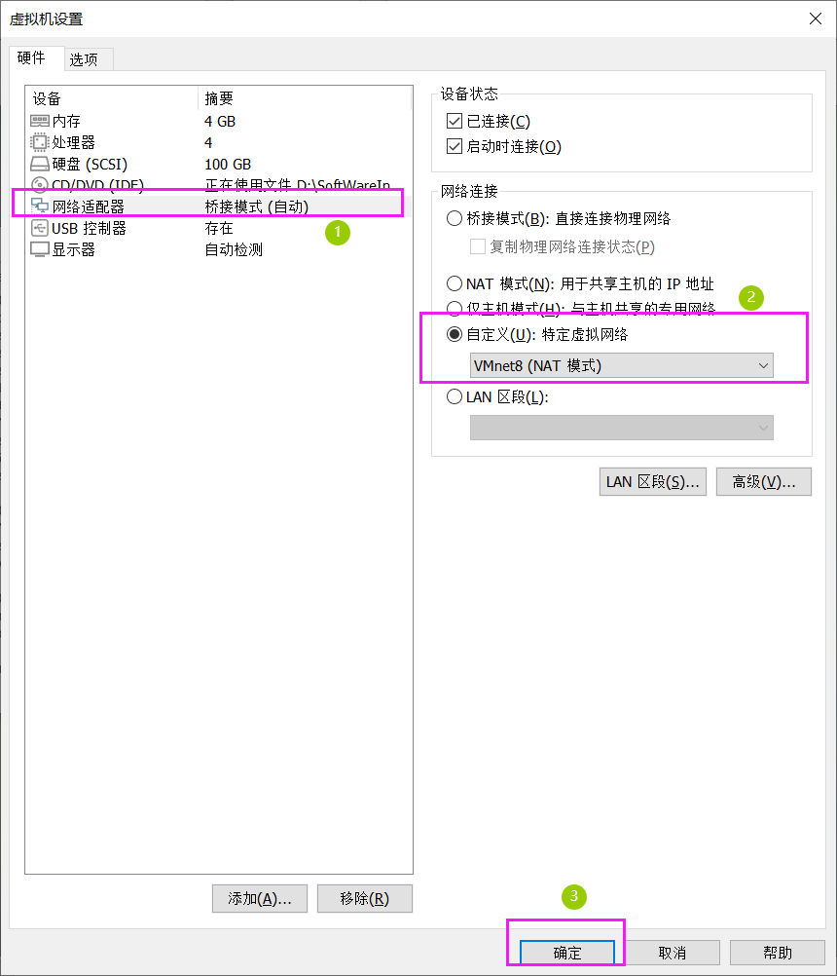The height and width of the screenshot is (976, 837).
Task: Choose the 桥接模式(B) radio button
Action: click(455, 218)
